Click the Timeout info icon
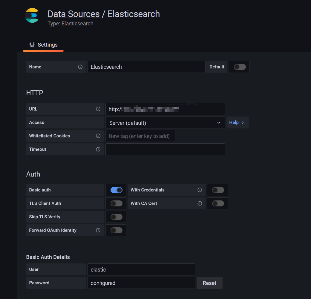 pyautogui.click(x=98, y=149)
